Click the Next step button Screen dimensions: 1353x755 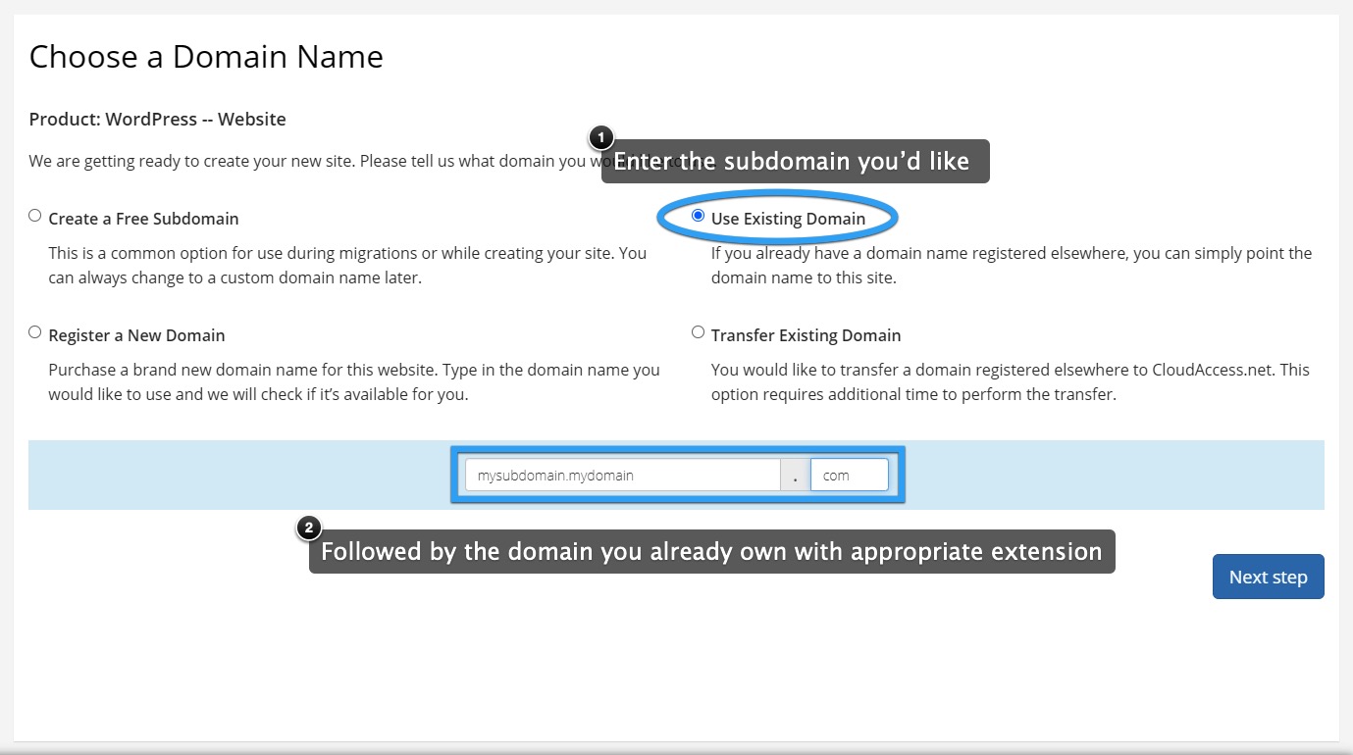click(1268, 577)
